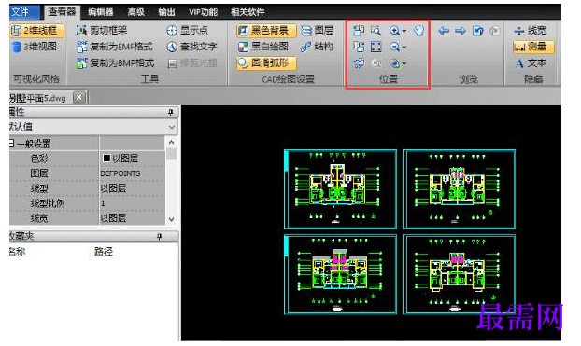Image resolution: width=581 pixels, height=346 pixels.
Task: Switch to the 编辑器 tab
Action: (101, 12)
